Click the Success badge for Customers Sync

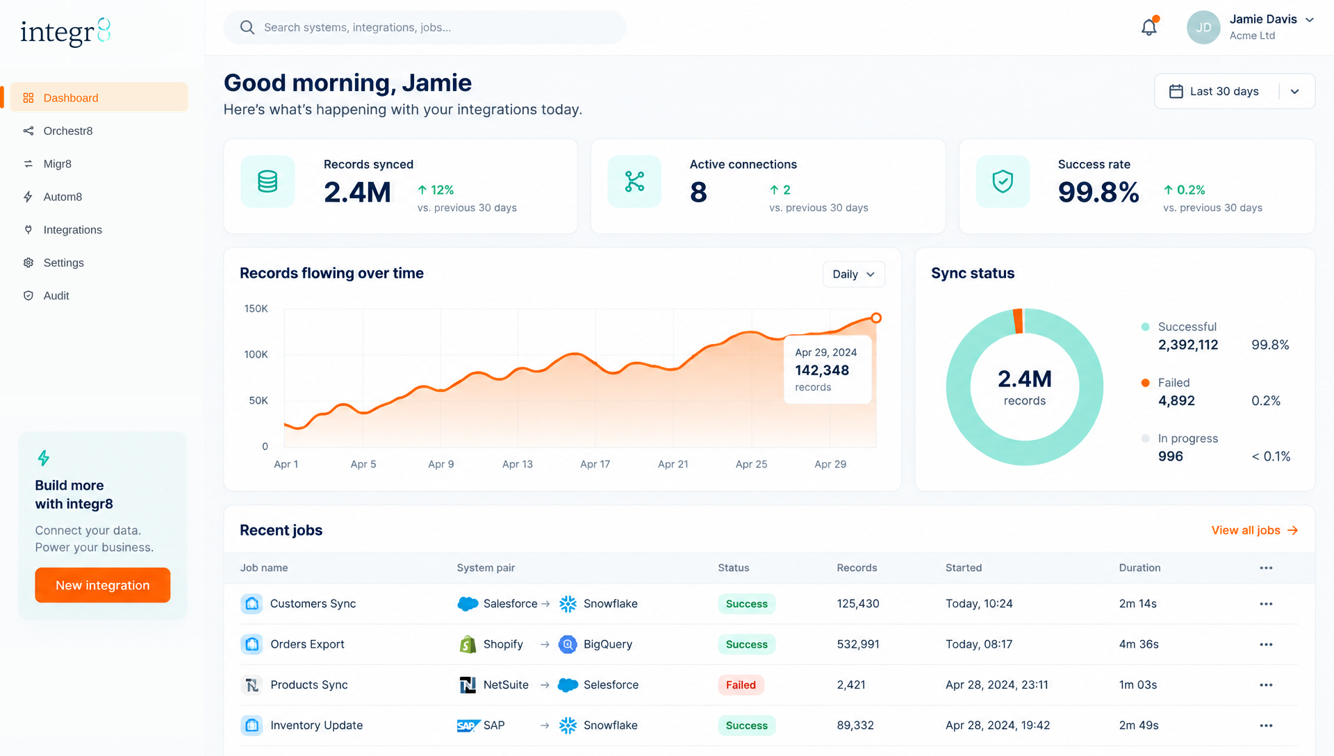pyautogui.click(x=747, y=604)
